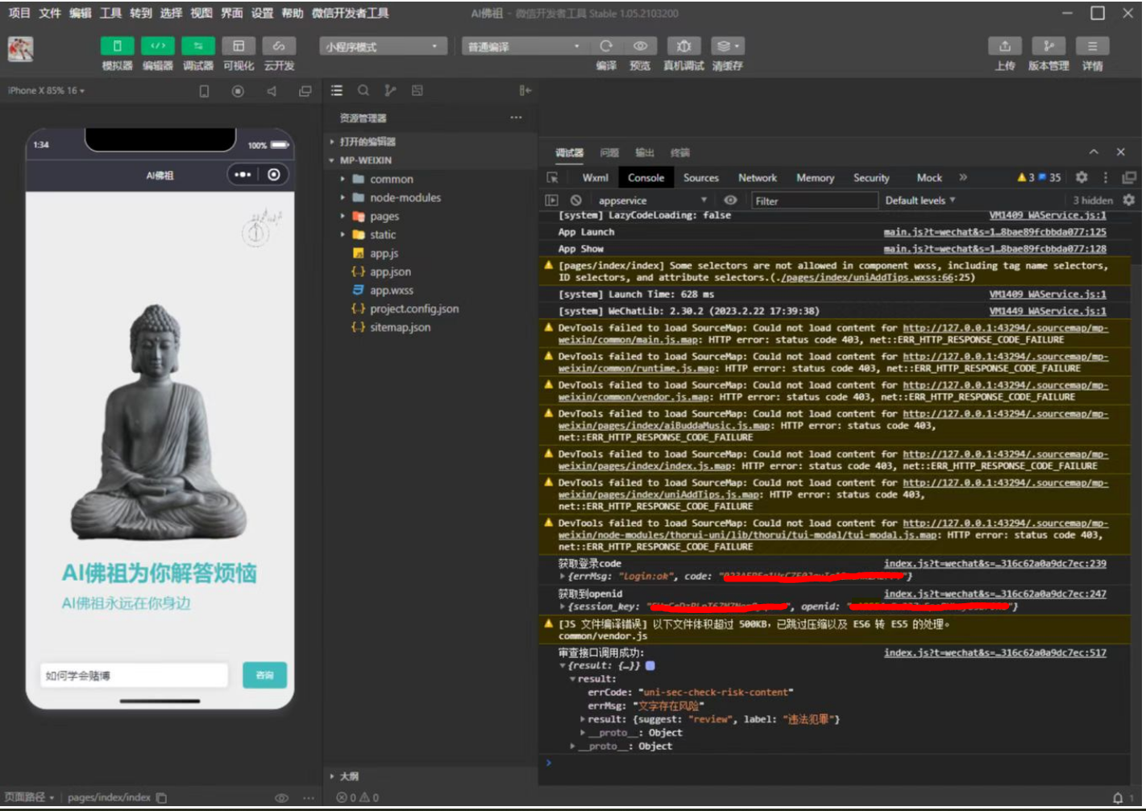
Task: Open the 帮助 menu
Action: tap(293, 13)
